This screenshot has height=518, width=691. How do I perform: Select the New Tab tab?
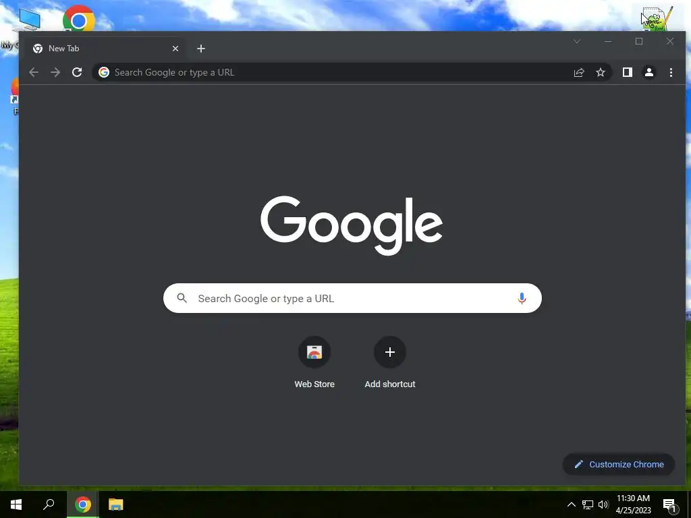point(103,49)
